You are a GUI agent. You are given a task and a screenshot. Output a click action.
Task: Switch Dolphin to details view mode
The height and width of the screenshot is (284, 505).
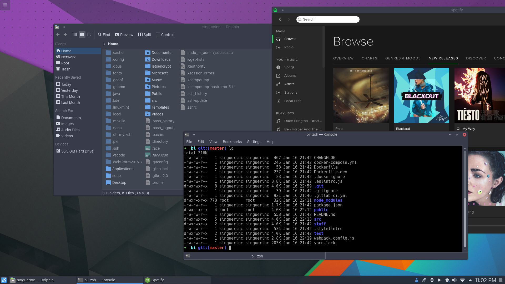(89, 34)
